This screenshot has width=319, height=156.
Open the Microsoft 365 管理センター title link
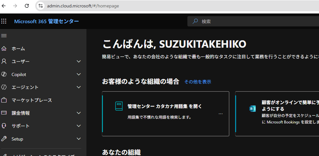pyautogui.click(x=46, y=21)
